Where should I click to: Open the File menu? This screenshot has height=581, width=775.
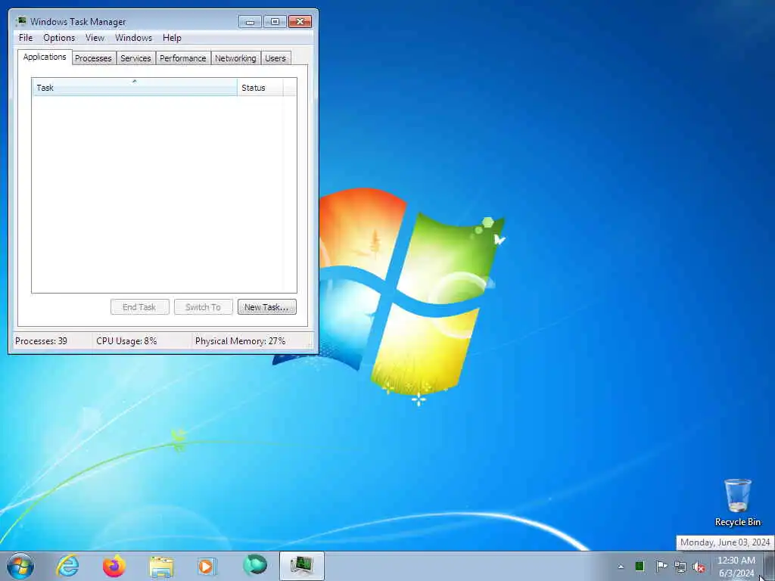pyautogui.click(x=26, y=38)
